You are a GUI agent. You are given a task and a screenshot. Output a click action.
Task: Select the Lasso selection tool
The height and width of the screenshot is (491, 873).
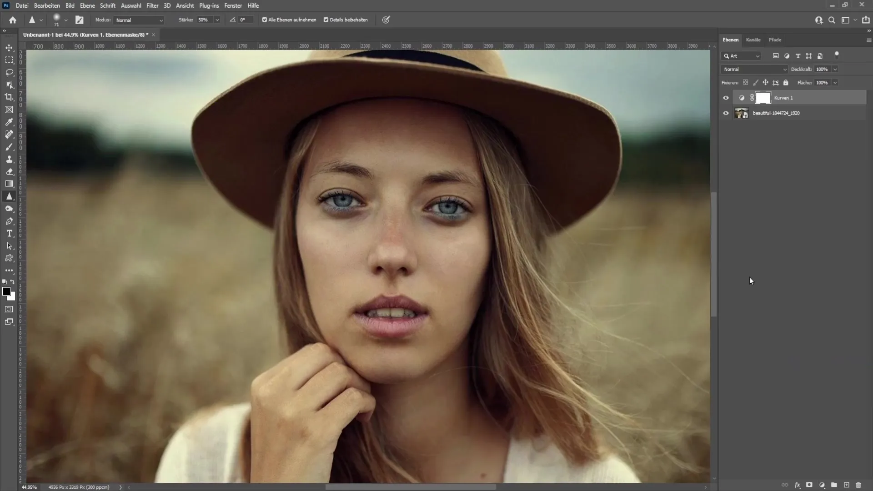click(x=8, y=72)
